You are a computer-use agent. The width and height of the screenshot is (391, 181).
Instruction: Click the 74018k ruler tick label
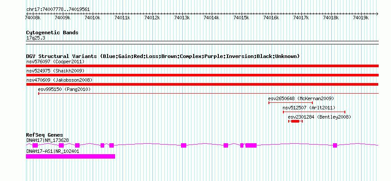(x=331, y=18)
